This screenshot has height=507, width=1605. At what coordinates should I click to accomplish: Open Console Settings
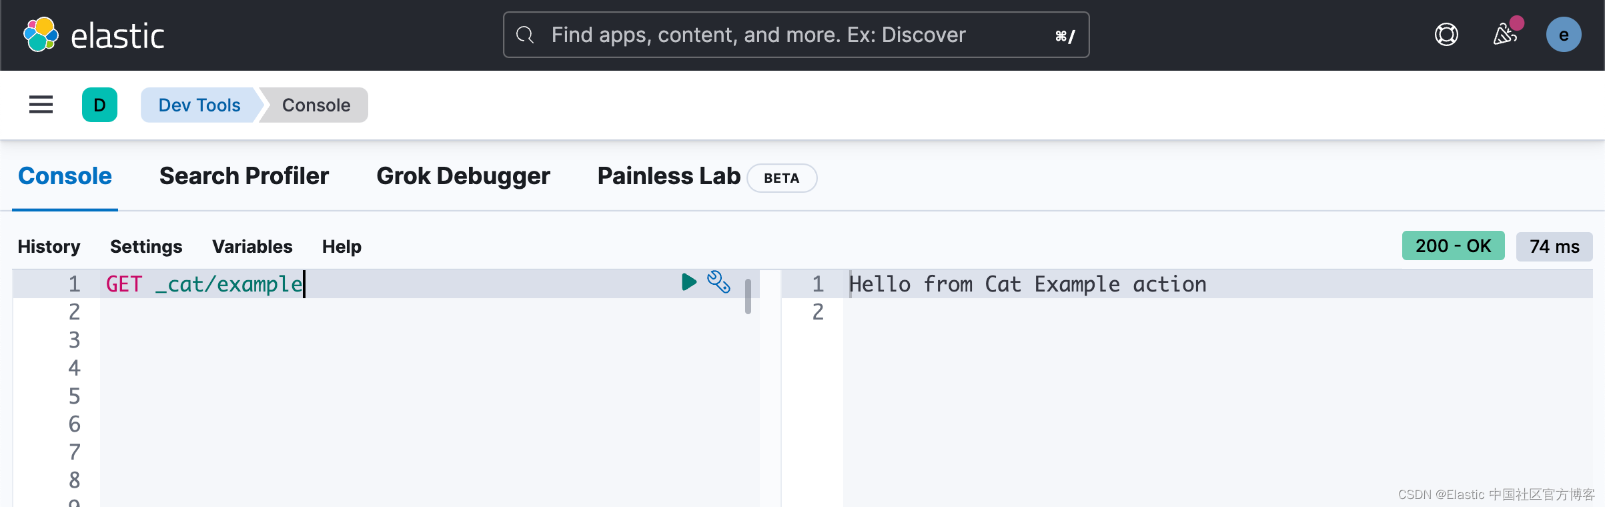146,246
